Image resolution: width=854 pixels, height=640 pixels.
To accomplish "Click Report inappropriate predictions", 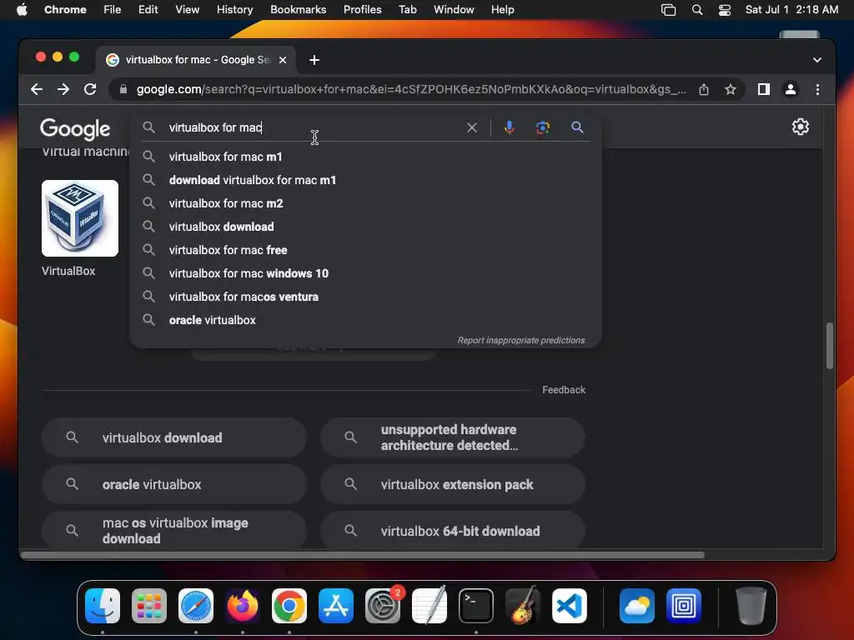I will click(520, 340).
